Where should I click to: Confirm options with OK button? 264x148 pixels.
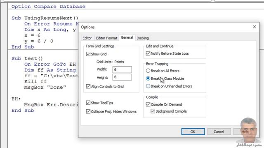point(193,132)
